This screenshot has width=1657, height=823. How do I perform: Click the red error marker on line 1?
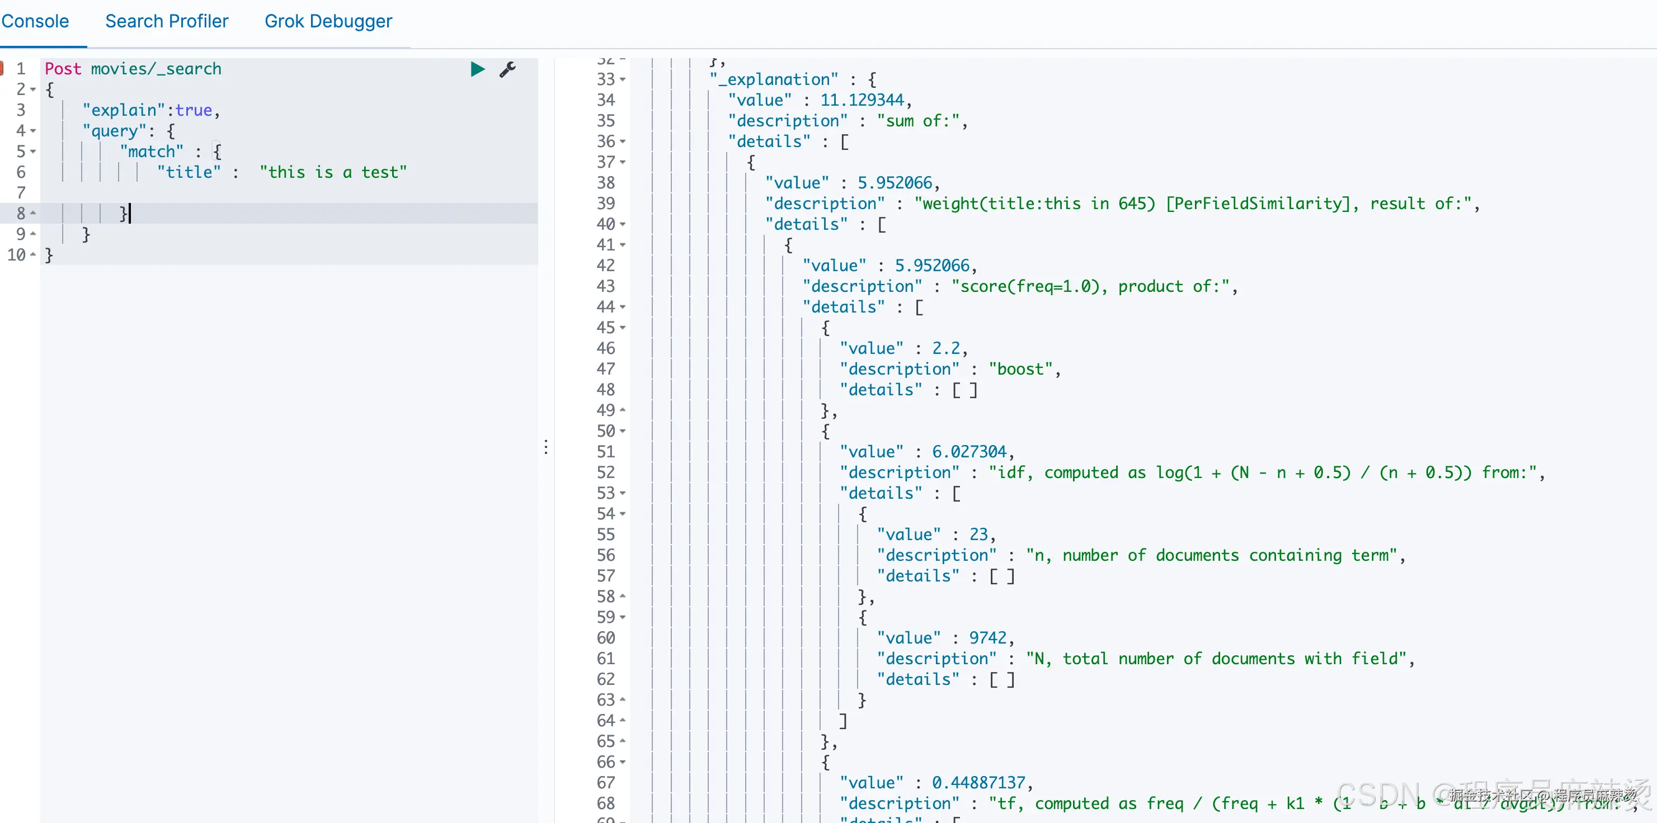(x=2, y=68)
